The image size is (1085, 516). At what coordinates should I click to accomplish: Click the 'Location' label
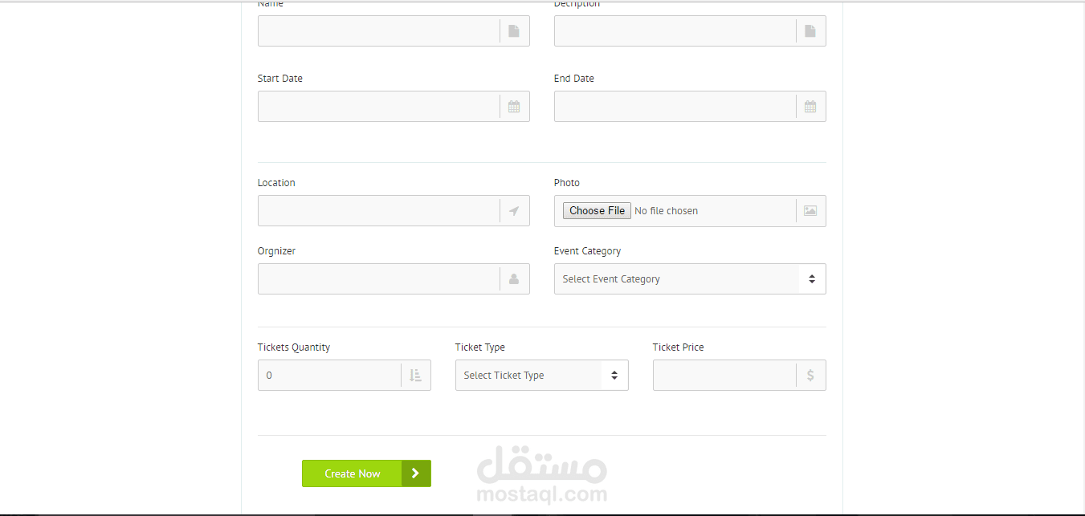coord(276,183)
